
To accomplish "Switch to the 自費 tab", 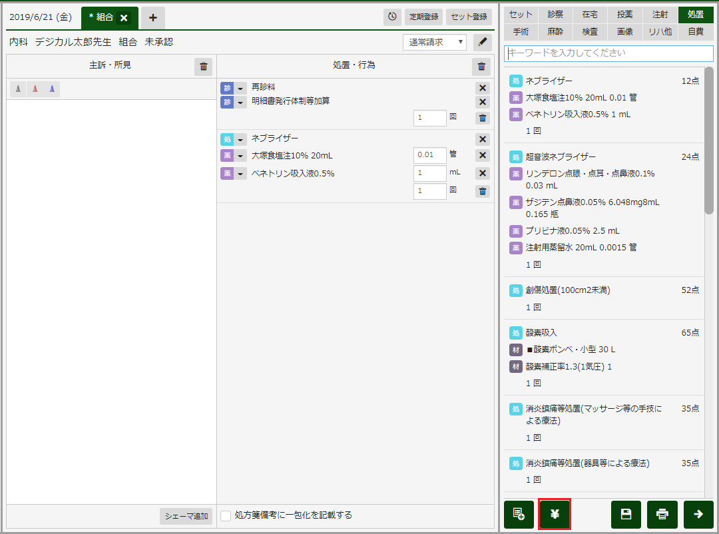I will tap(696, 32).
